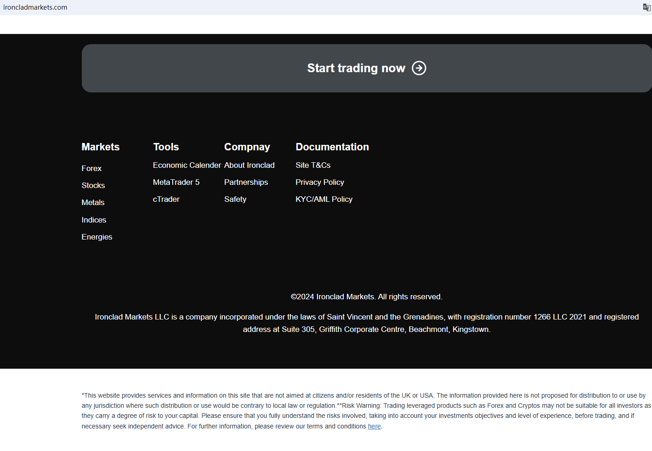This screenshot has height=451, width=652.
Task: Open the Forex markets link
Action: 91,168
